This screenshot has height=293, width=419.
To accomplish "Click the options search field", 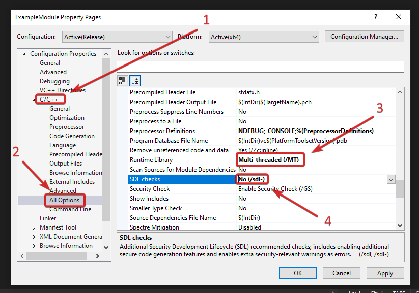I will (260, 67).
